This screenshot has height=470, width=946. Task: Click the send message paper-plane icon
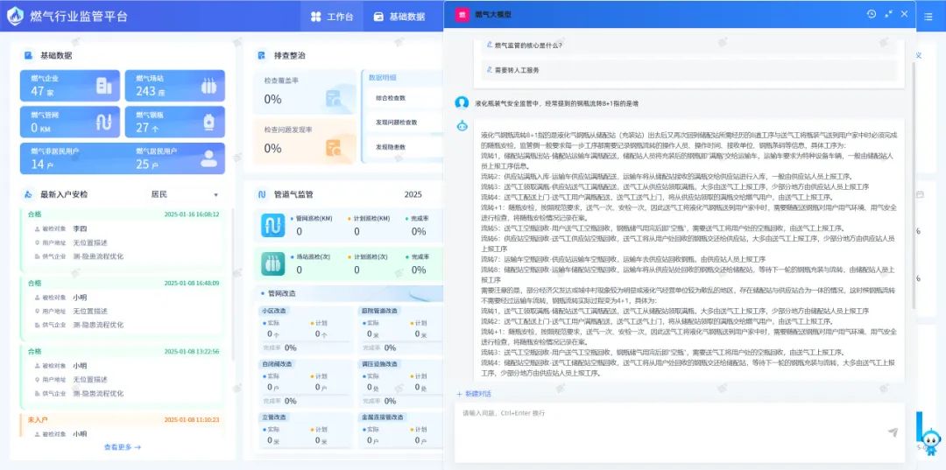click(893, 432)
